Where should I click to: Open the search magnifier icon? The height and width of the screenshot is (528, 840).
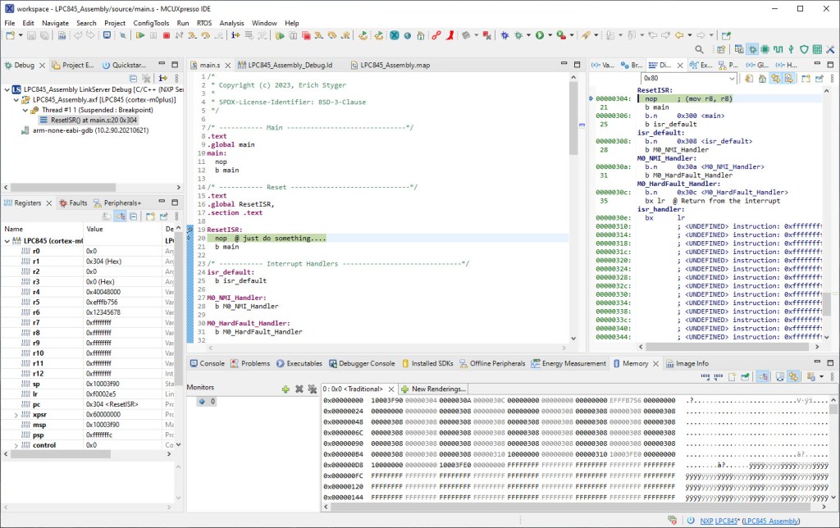click(x=700, y=50)
